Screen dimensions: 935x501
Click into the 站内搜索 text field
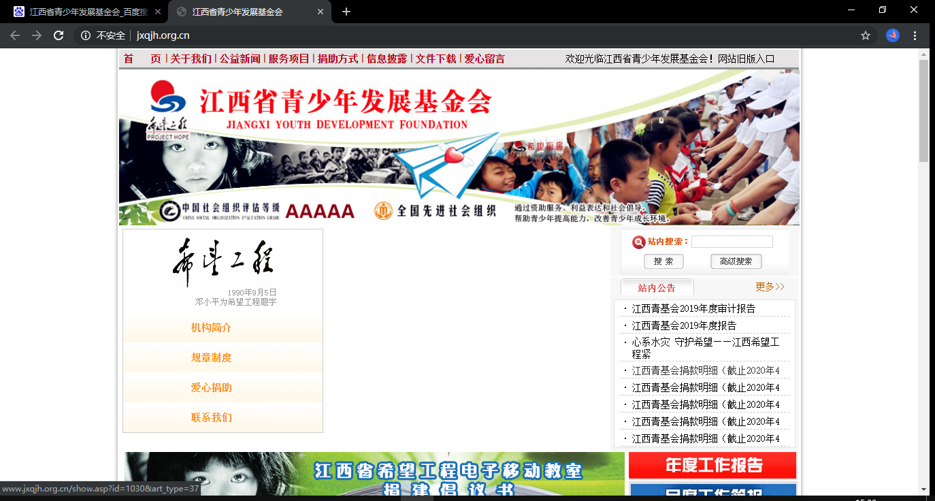(x=732, y=242)
